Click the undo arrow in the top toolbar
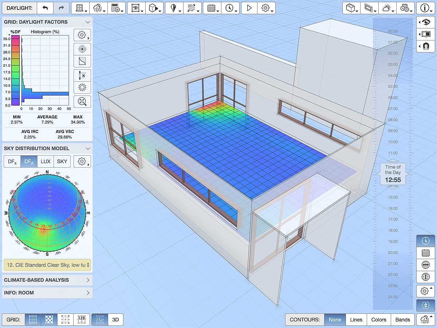The height and width of the screenshot is (328, 437). click(x=45, y=8)
